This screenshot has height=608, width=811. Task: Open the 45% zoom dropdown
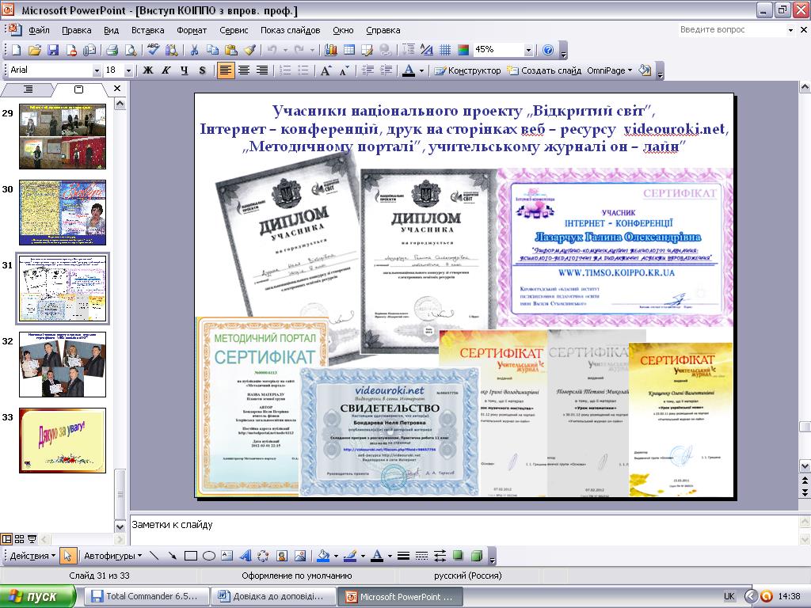(x=528, y=50)
